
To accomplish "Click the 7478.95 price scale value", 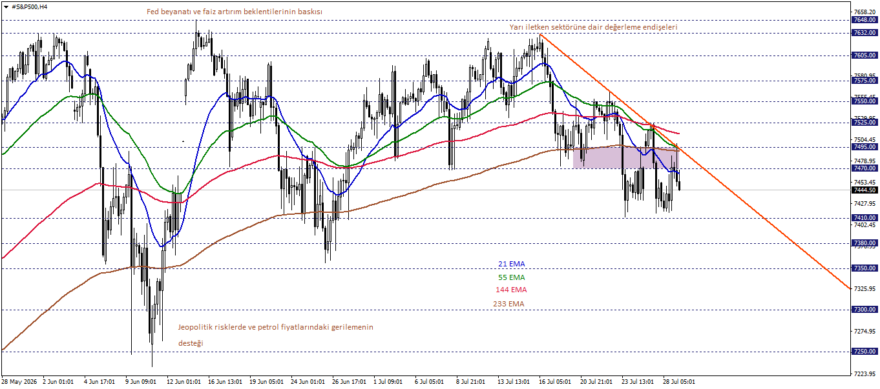I will point(864,161).
